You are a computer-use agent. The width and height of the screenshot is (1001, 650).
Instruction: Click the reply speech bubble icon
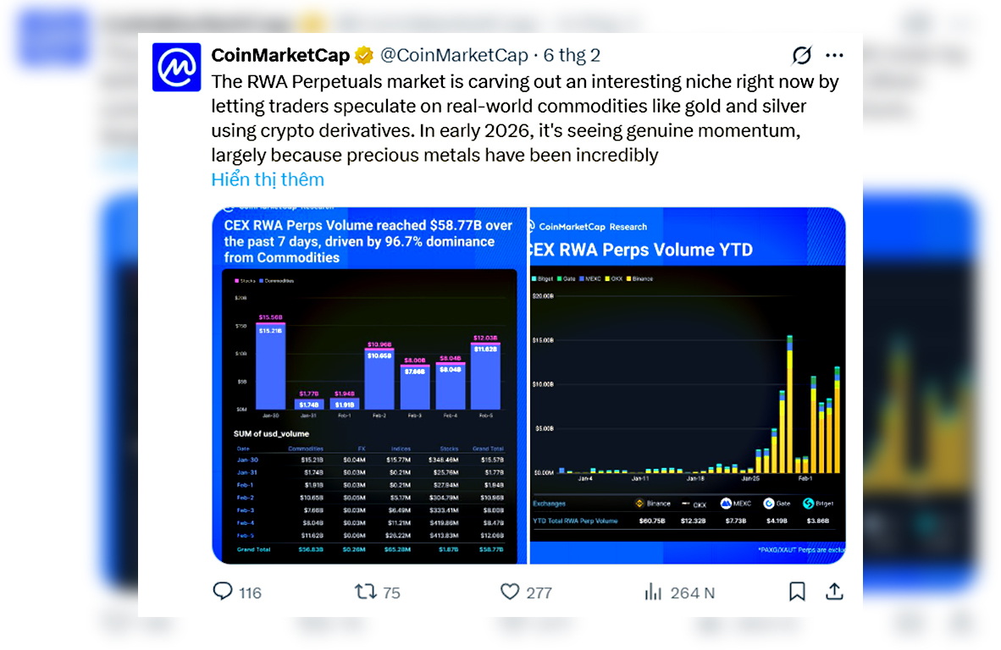point(223,592)
